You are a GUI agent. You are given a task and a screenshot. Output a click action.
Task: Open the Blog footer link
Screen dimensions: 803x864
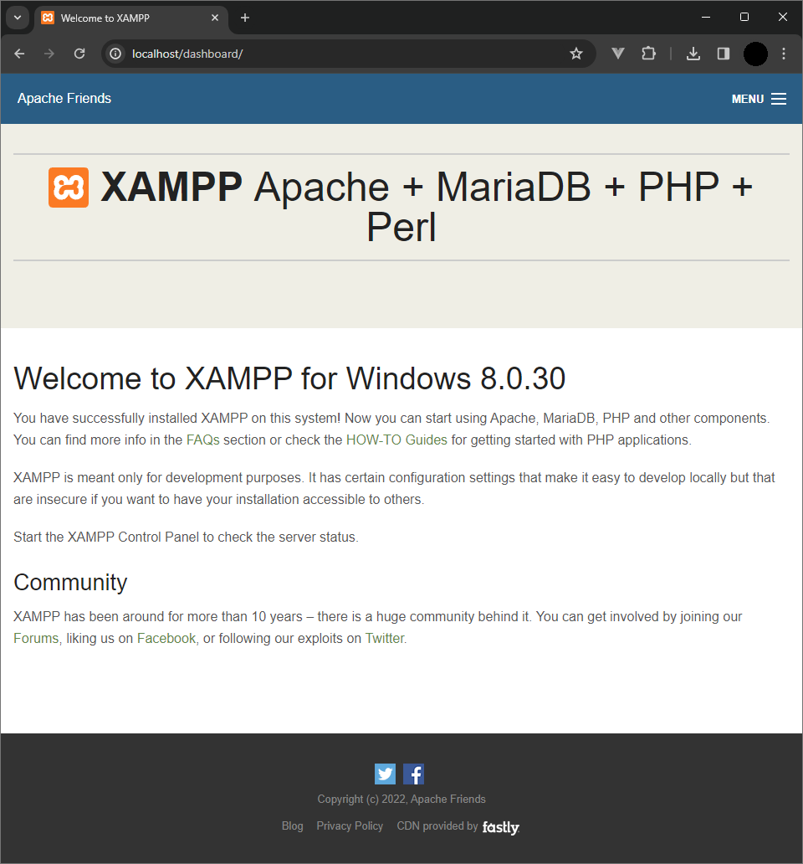pyautogui.click(x=292, y=826)
